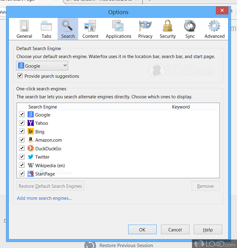This screenshot has width=237, height=248.
Task: Switch to the Privacy tab label
Action: (x=145, y=36)
